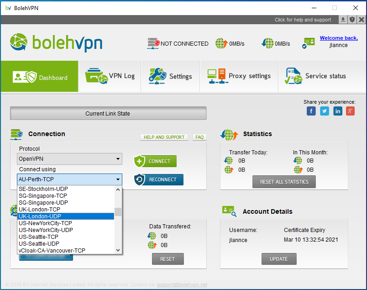Click the gray X icon in top bar
The image size is (367, 290).
[x=362, y=20]
